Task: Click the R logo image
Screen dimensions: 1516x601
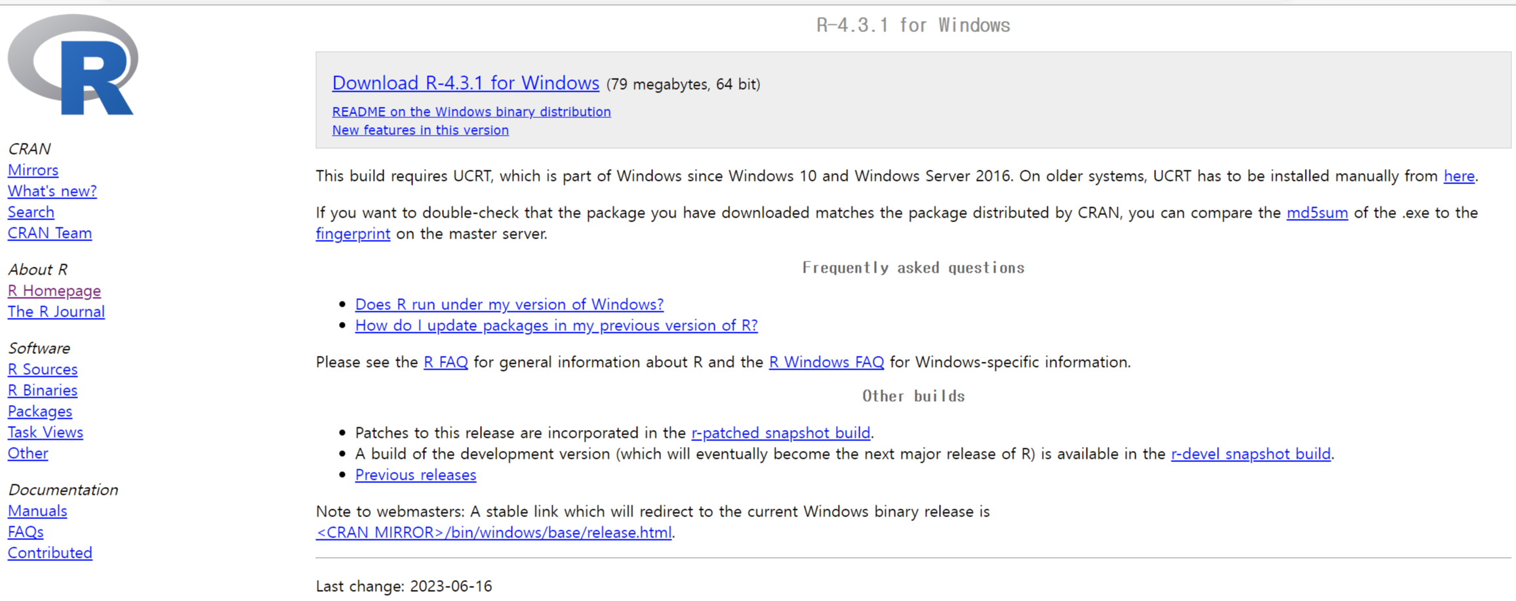Action: click(73, 65)
